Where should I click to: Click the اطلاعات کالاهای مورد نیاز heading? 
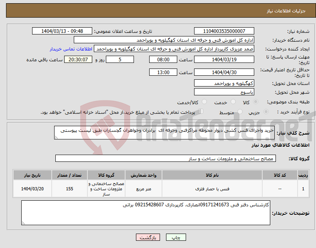click(x=281, y=145)
